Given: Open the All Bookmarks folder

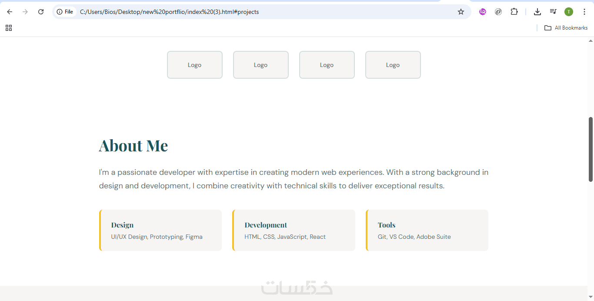Looking at the screenshot, I should click(x=566, y=28).
